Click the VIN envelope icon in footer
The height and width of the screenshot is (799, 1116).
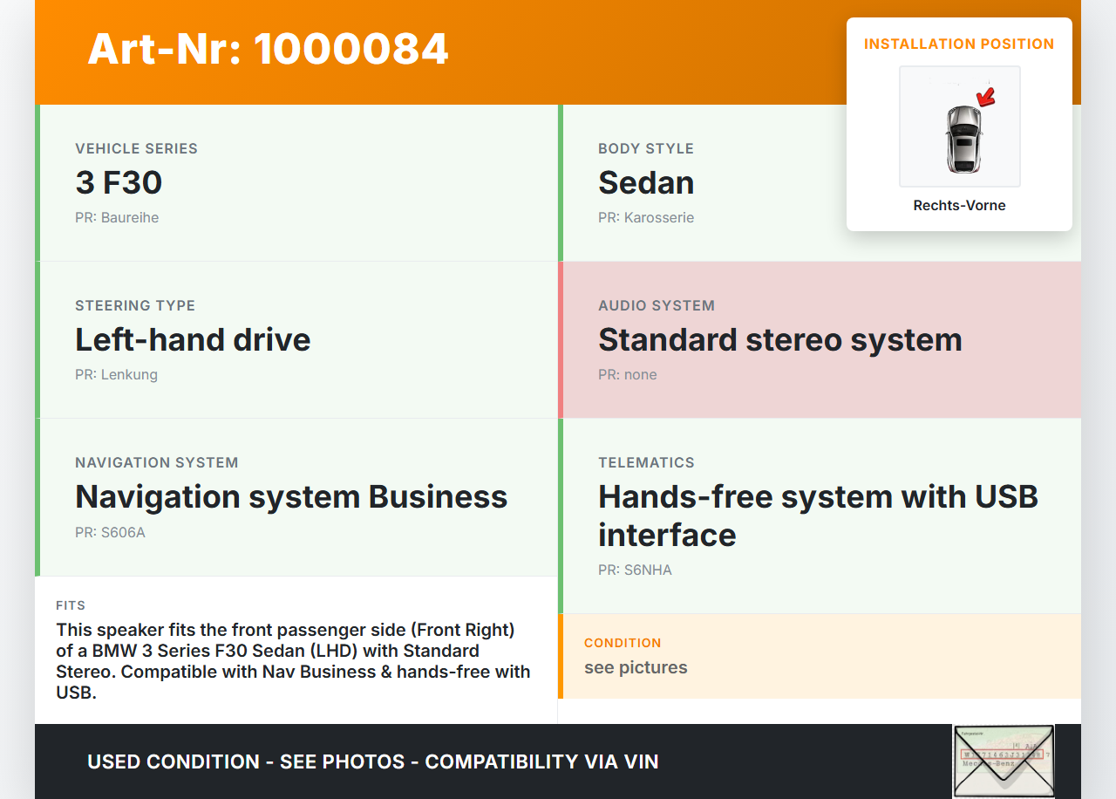tap(1003, 761)
